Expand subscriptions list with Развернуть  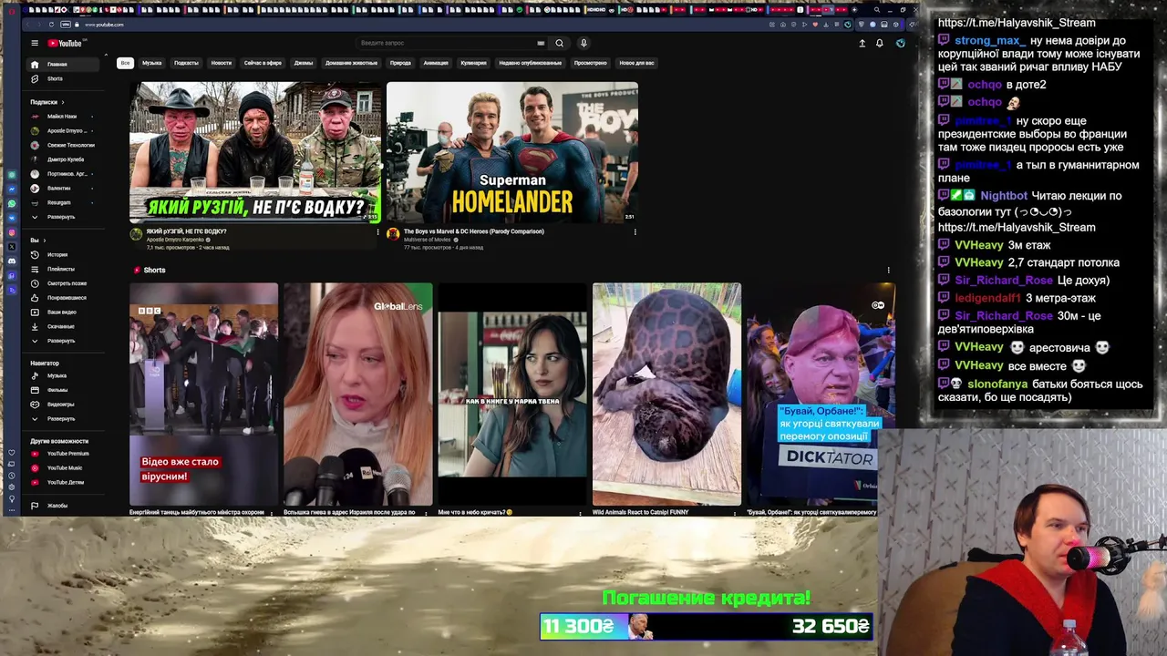pyautogui.click(x=60, y=217)
